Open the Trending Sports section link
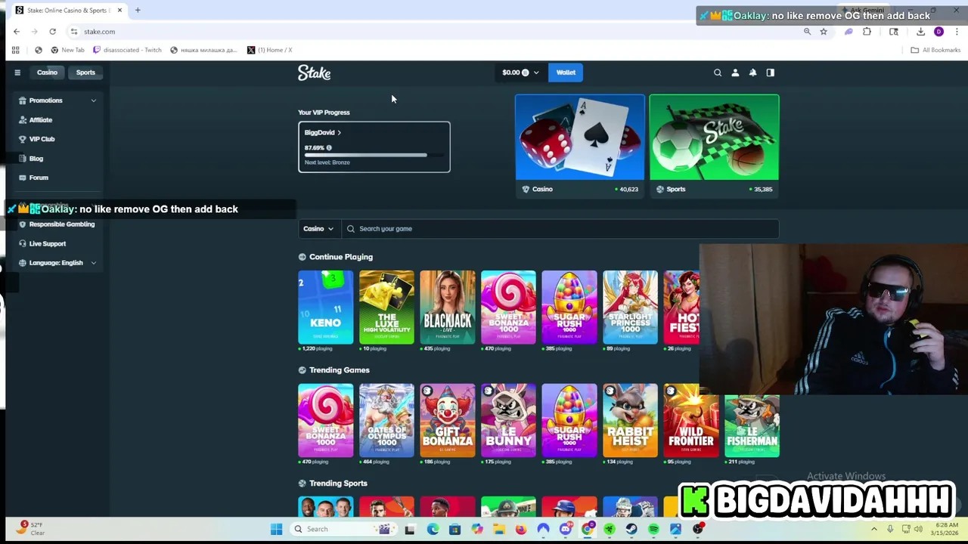 click(338, 484)
